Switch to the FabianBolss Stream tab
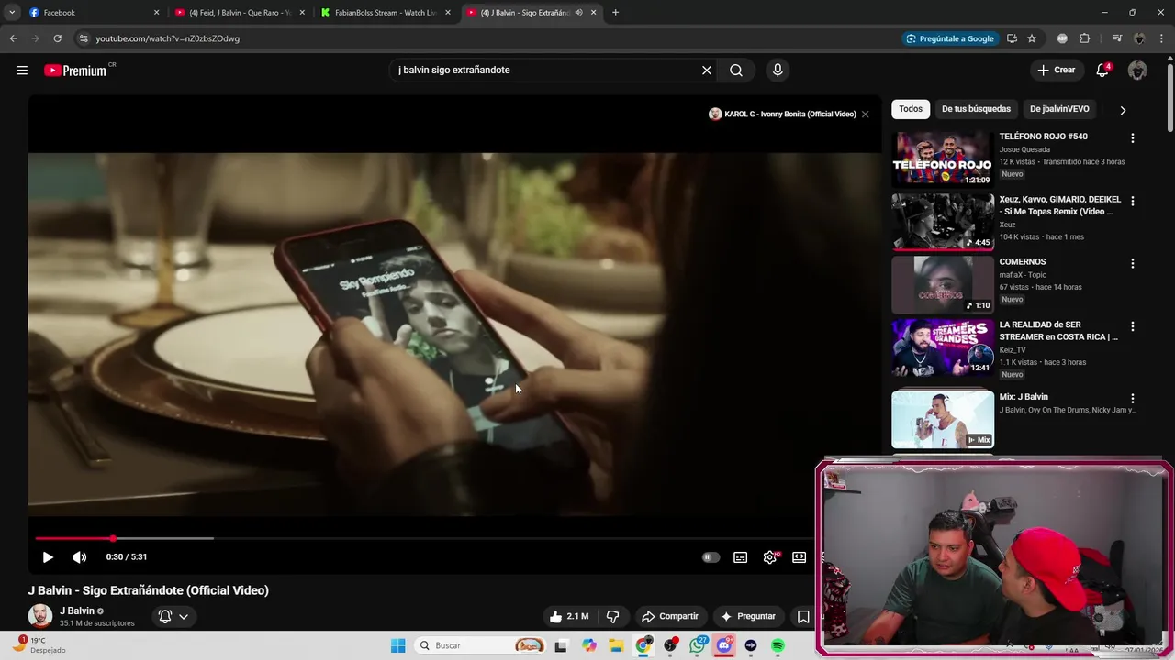1175x660 pixels. pos(386,13)
